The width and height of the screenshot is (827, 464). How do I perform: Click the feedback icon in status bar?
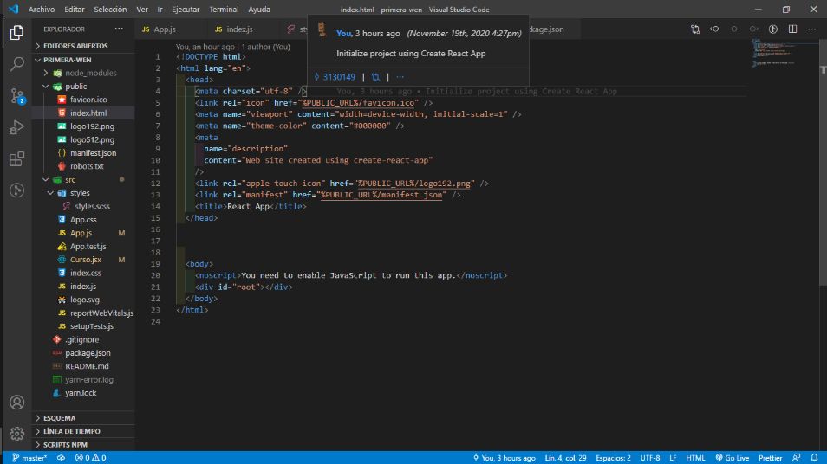click(797, 458)
